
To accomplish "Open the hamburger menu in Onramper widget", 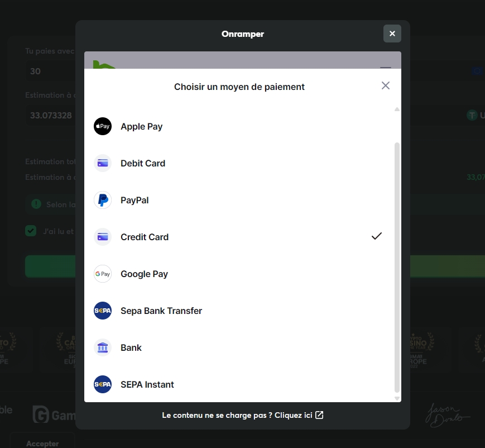I will (386, 66).
